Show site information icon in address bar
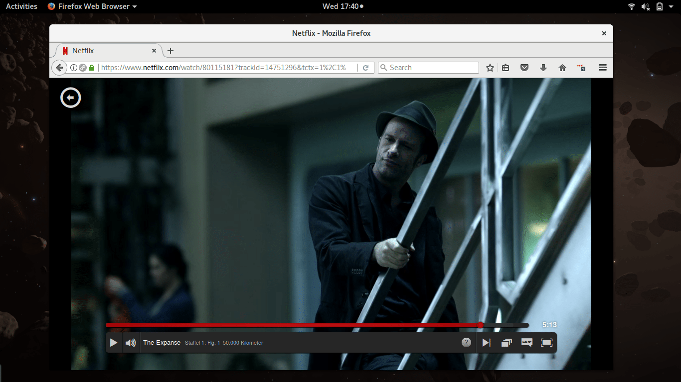681x382 pixels. (73, 68)
